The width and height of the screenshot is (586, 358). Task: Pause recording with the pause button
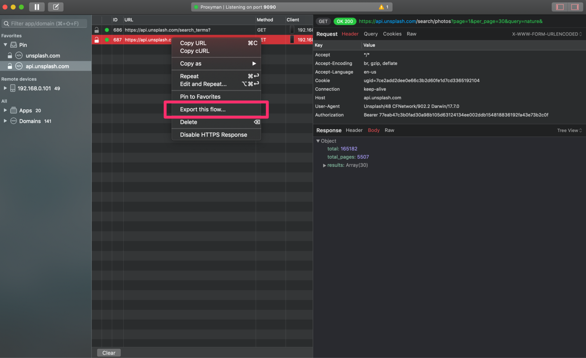pos(37,7)
